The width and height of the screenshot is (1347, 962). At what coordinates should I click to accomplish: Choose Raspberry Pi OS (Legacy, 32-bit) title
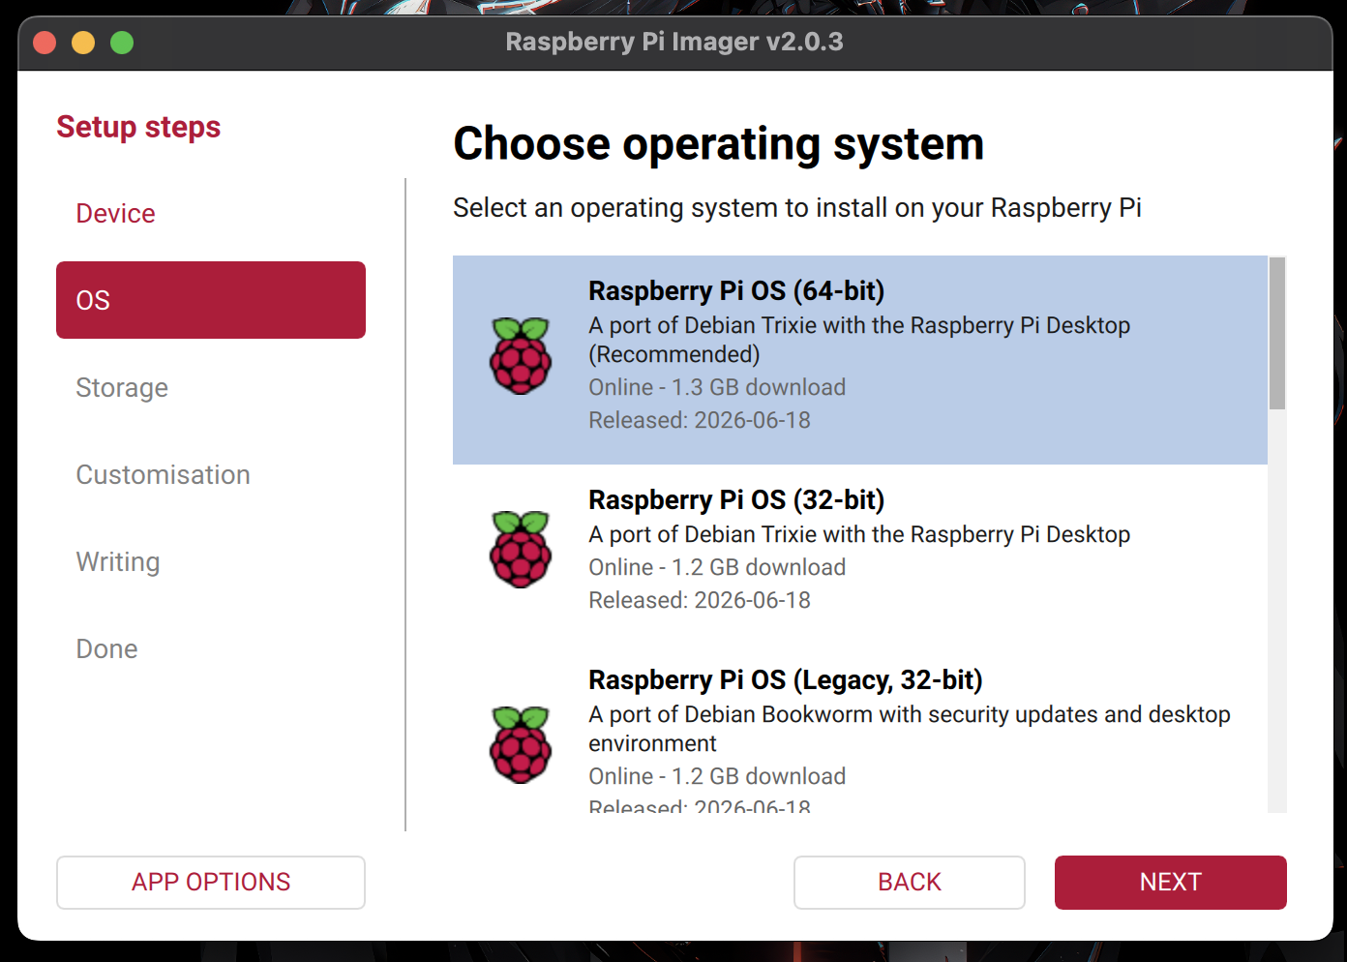[x=786, y=679]
